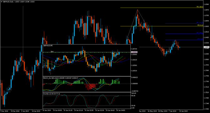Click the 19 Jun 04:50 time label
Screen dimensions: 210x113
tap(121, 110)
